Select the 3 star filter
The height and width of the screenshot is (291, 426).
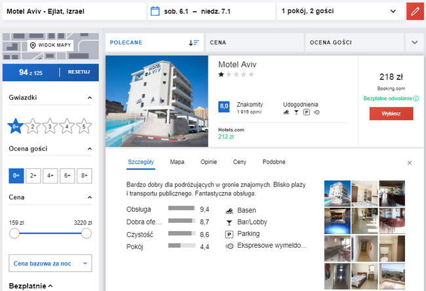(x=50, y=126)
